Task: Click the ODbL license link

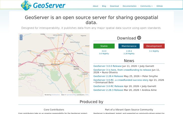Action: pyautogui.click(x=87, y=95)
